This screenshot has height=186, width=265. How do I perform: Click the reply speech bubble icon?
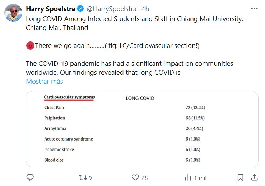[x=31, y=177]
